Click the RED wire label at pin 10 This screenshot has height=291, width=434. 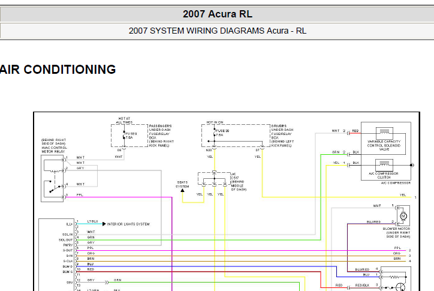[x=91, y=269]
